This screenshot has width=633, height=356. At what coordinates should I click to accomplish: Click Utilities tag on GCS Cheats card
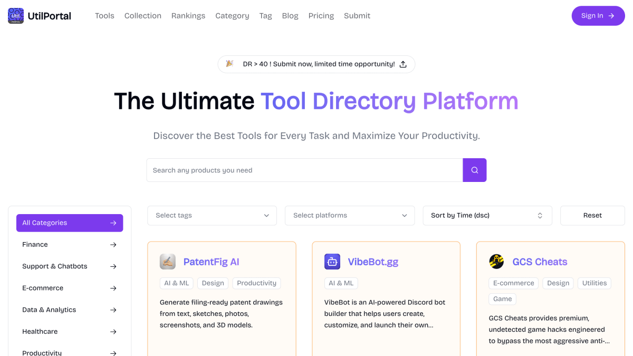594,283
